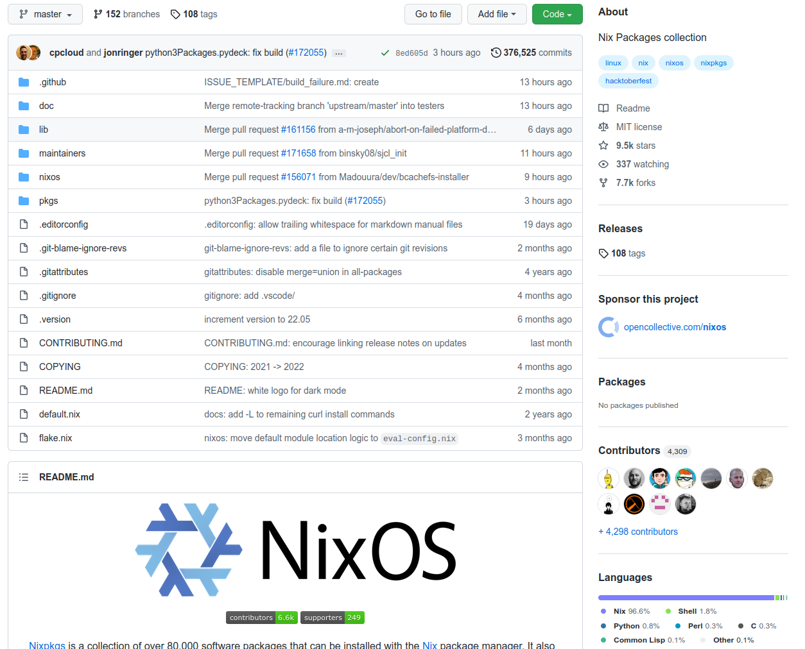Image resolution: width=805 pixels, height=649 pixels.
Task: Click the tag icon beside 108 tags at top
Action: pos(175,14)
